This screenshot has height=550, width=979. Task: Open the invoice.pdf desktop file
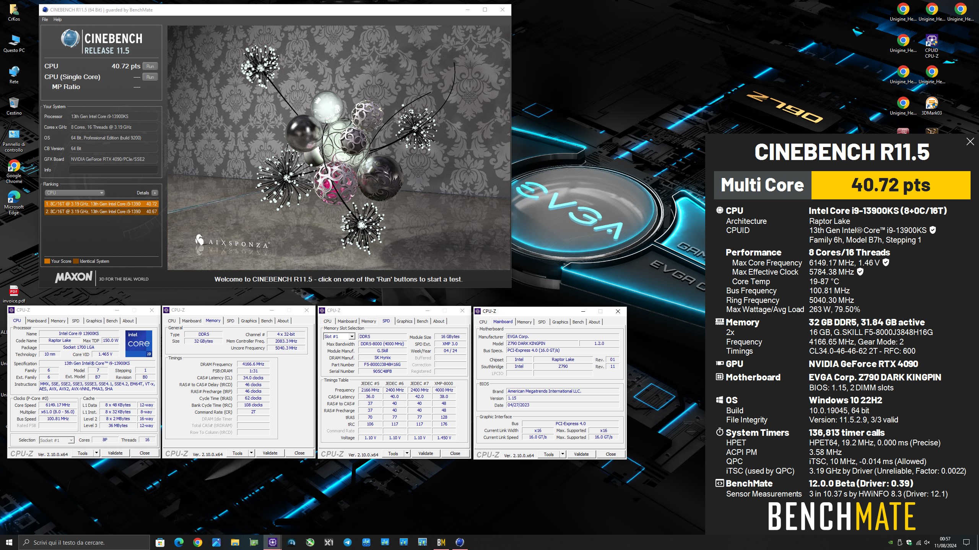(x=14, y=294)
